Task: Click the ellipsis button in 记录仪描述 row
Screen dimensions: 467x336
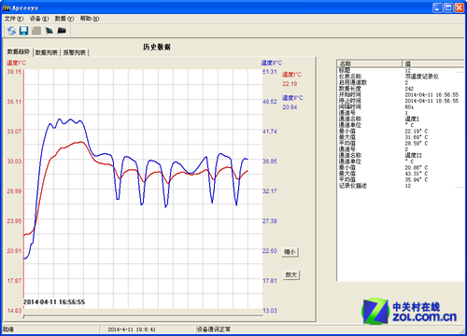Action: pos(460,187)
